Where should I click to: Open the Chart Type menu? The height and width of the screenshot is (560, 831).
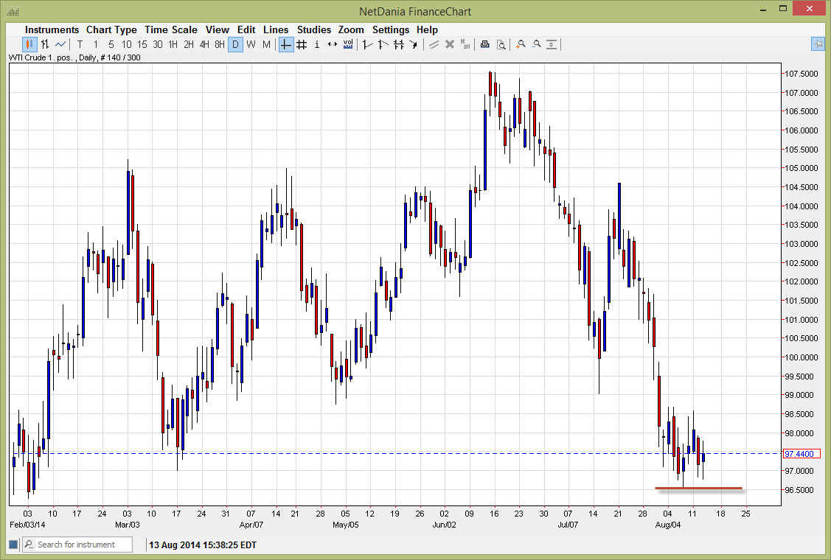tap(111, 29)
